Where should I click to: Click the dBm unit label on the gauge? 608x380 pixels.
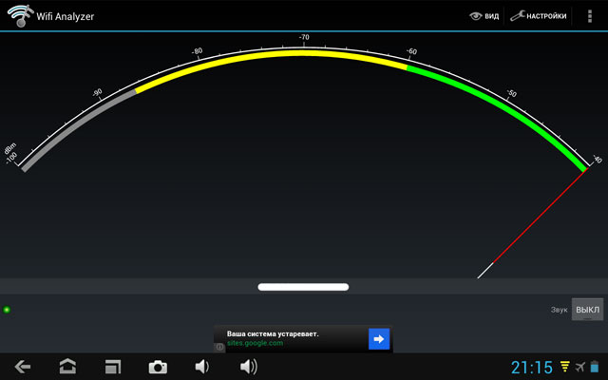click(10, 148)
